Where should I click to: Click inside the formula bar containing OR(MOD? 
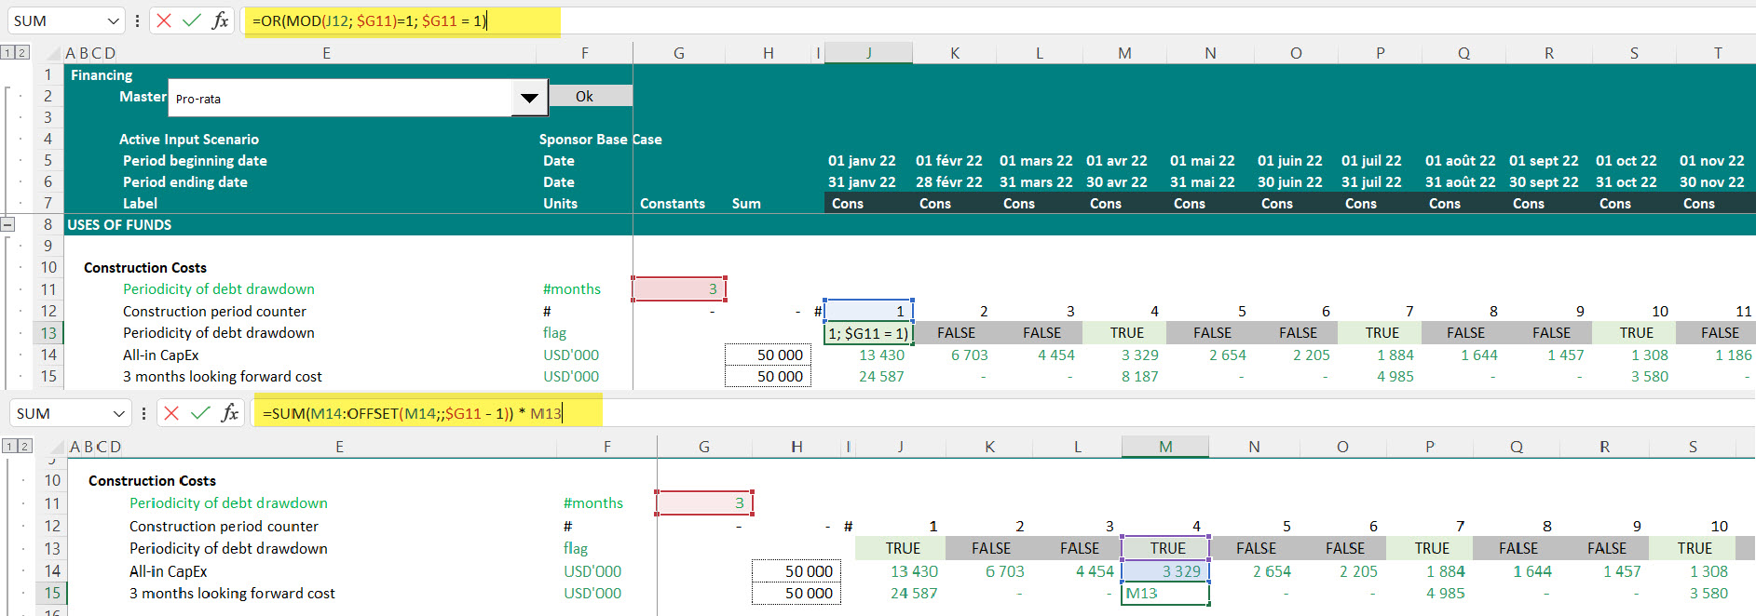point(997,20)
